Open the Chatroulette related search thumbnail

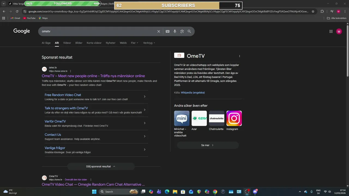[x=216, y=118]
